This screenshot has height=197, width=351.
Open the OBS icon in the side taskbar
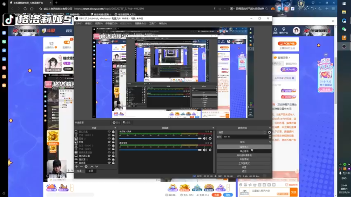(344, 46)
